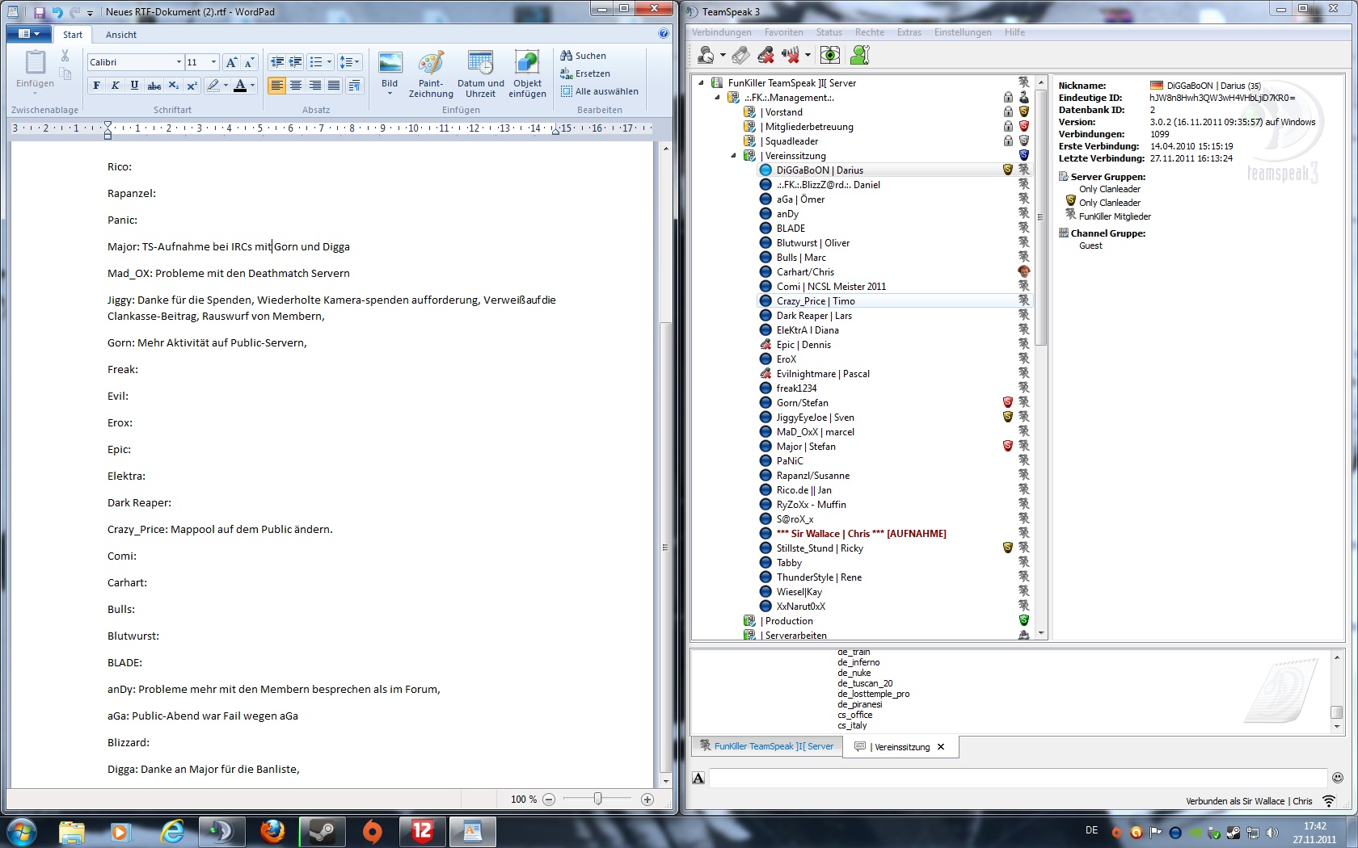Click Ersetzen in Bearbeiten group
The width and height of the screenshot is (1358, 848).
[x=585, y=73]
